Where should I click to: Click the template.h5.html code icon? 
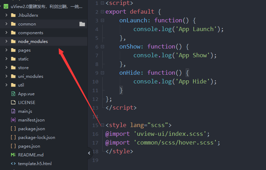click(13, 164)
